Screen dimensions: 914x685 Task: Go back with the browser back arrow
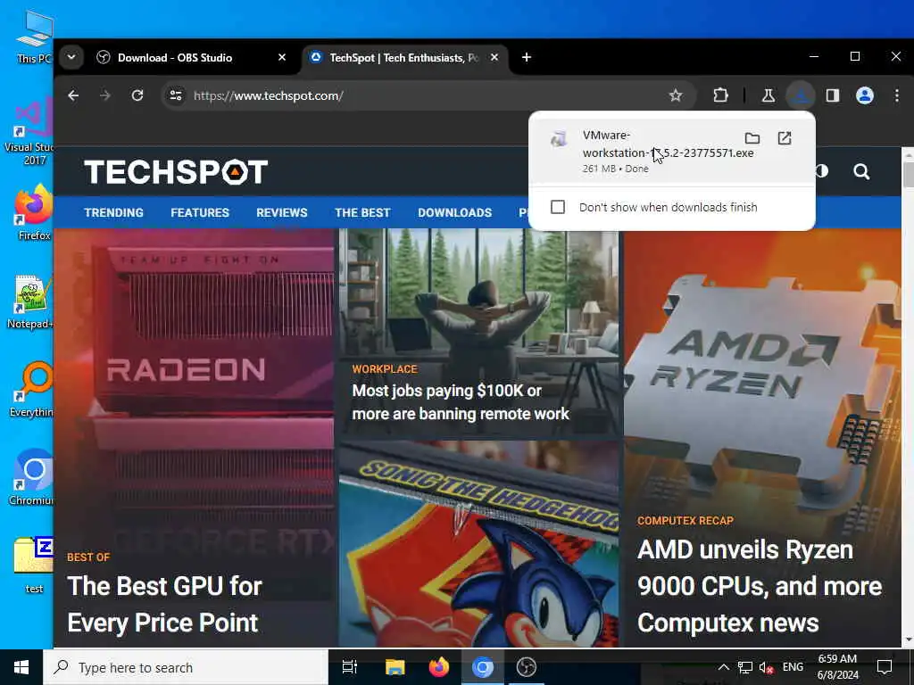tap(73, 95)
